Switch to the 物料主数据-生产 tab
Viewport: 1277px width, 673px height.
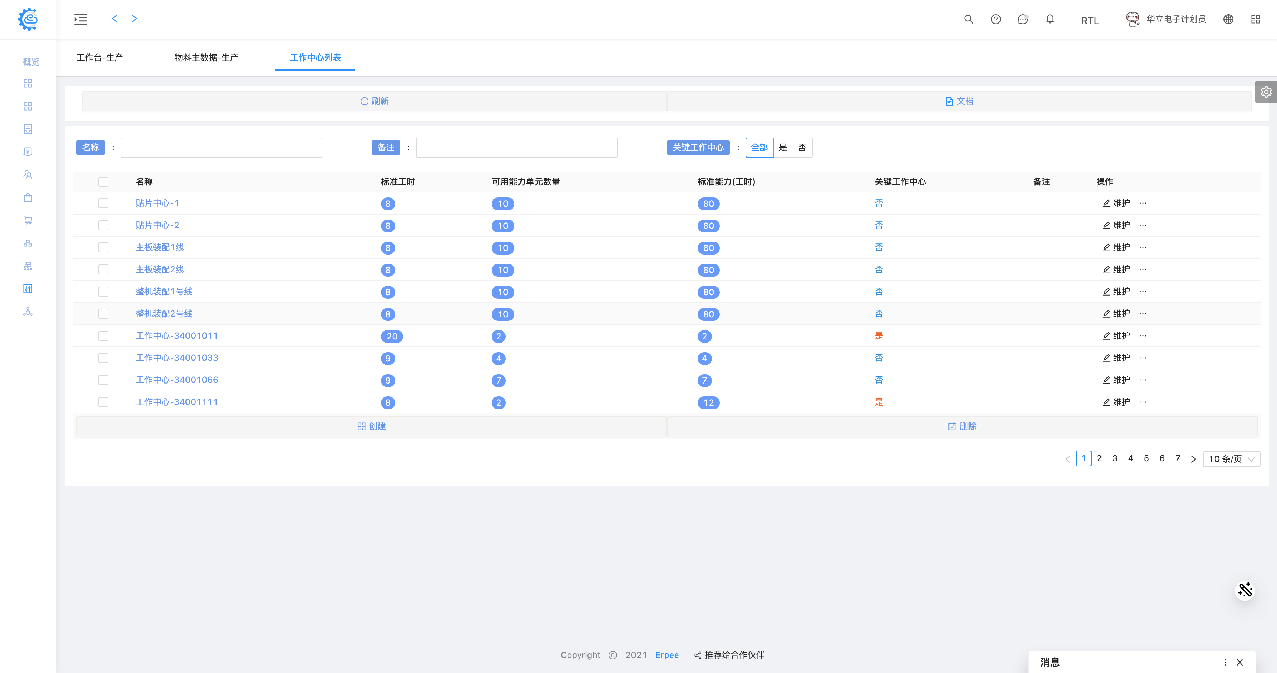tap(206, 57)
